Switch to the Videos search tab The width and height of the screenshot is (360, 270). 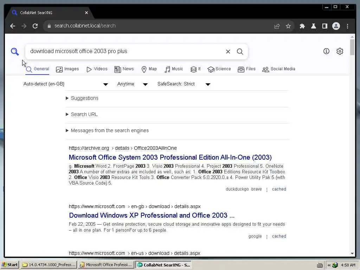97,69
